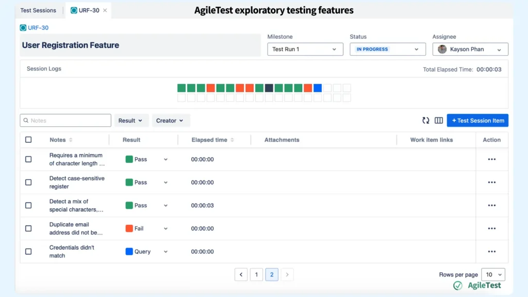Viewport: 528px width, 297px height.
Task: Sort by the Notes column sort arrows
Action: pyautogui.click(x=71, y=140)
